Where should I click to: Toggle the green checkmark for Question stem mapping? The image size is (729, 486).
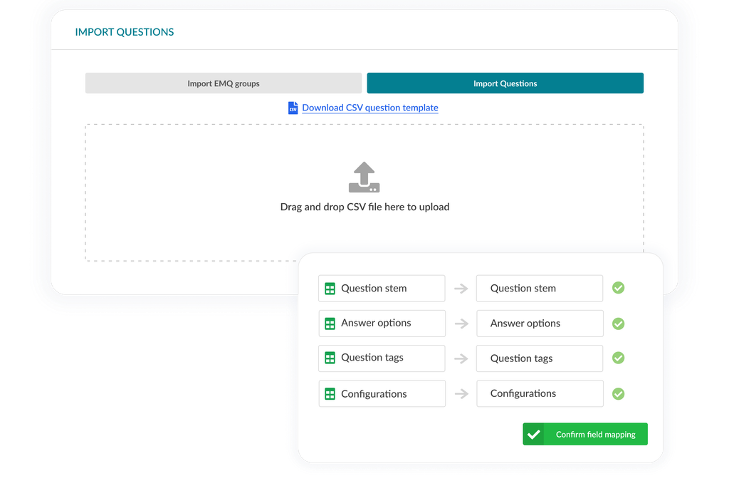tap(618, 288)
